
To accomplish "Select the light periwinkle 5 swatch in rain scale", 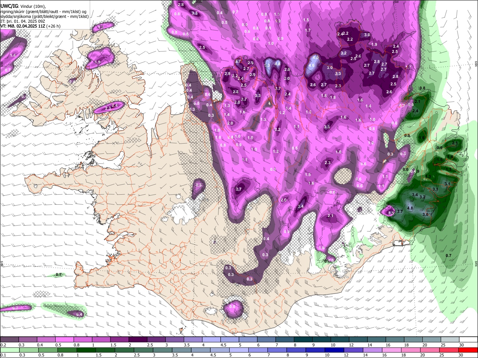I will coord(239,350).
